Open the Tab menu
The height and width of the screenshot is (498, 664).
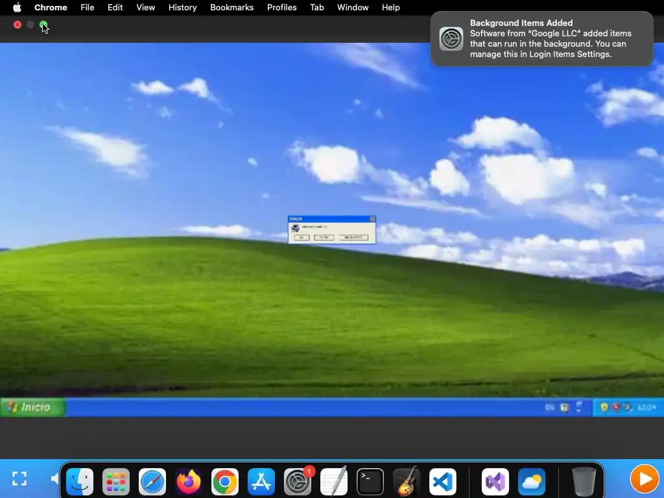tap(316, 7)
